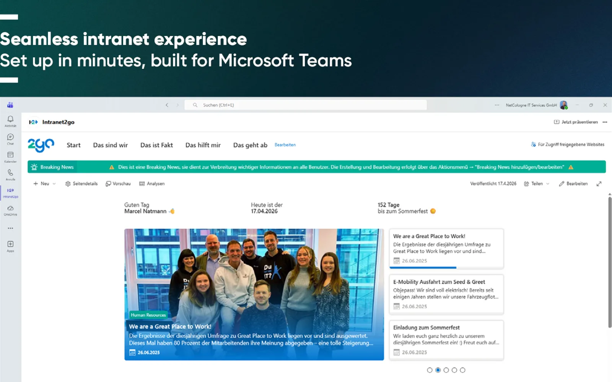Click Bearbeiten pencil button on the page toolbar
Viewport: 612px width, 382px height.
point(573,184)
